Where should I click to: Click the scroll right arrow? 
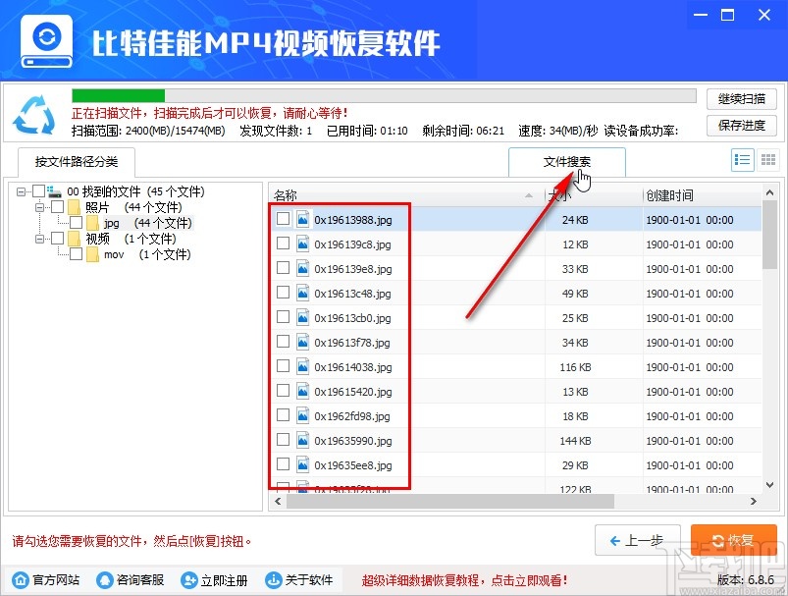[x=753, y=502]
